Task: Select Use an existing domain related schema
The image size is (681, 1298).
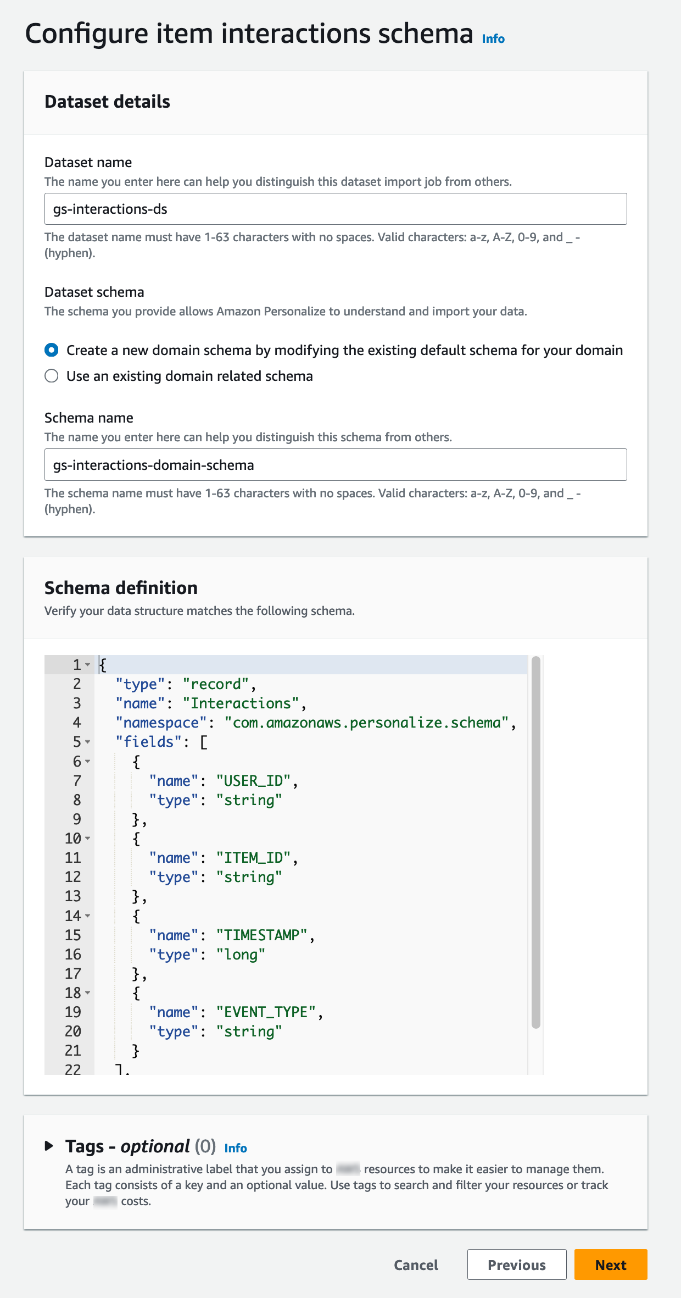Action: pos(52,376)
